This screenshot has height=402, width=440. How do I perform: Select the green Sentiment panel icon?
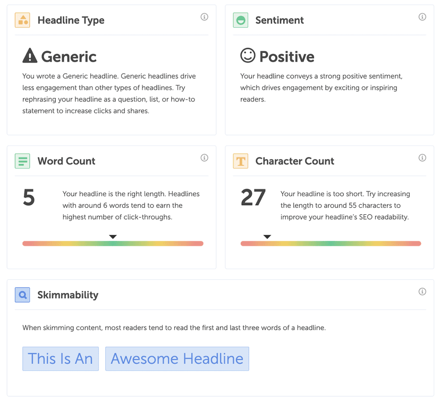click(x=240, y=20)
